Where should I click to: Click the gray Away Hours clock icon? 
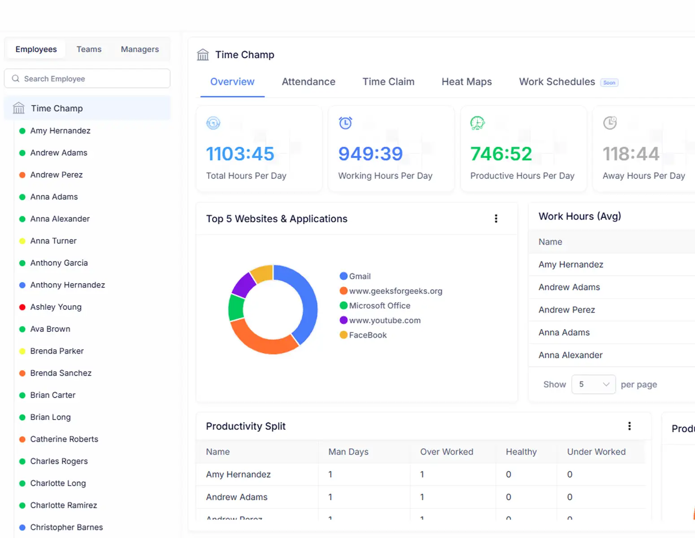tap(610, 123)
